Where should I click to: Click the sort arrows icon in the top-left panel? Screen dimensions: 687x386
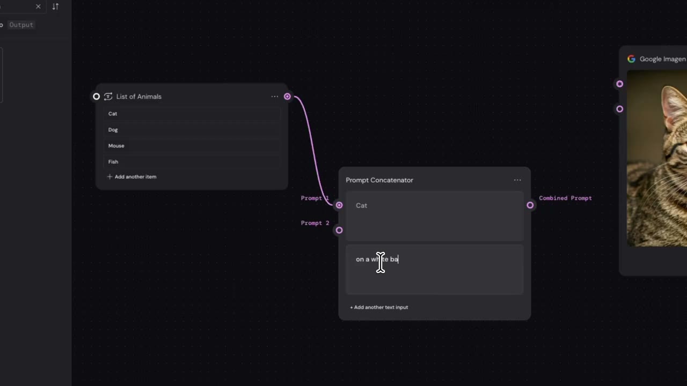tap(55, 6)
